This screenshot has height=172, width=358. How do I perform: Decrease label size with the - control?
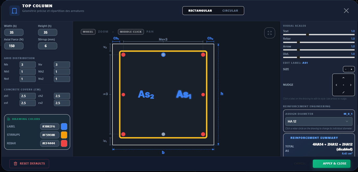tap(346, 69)
